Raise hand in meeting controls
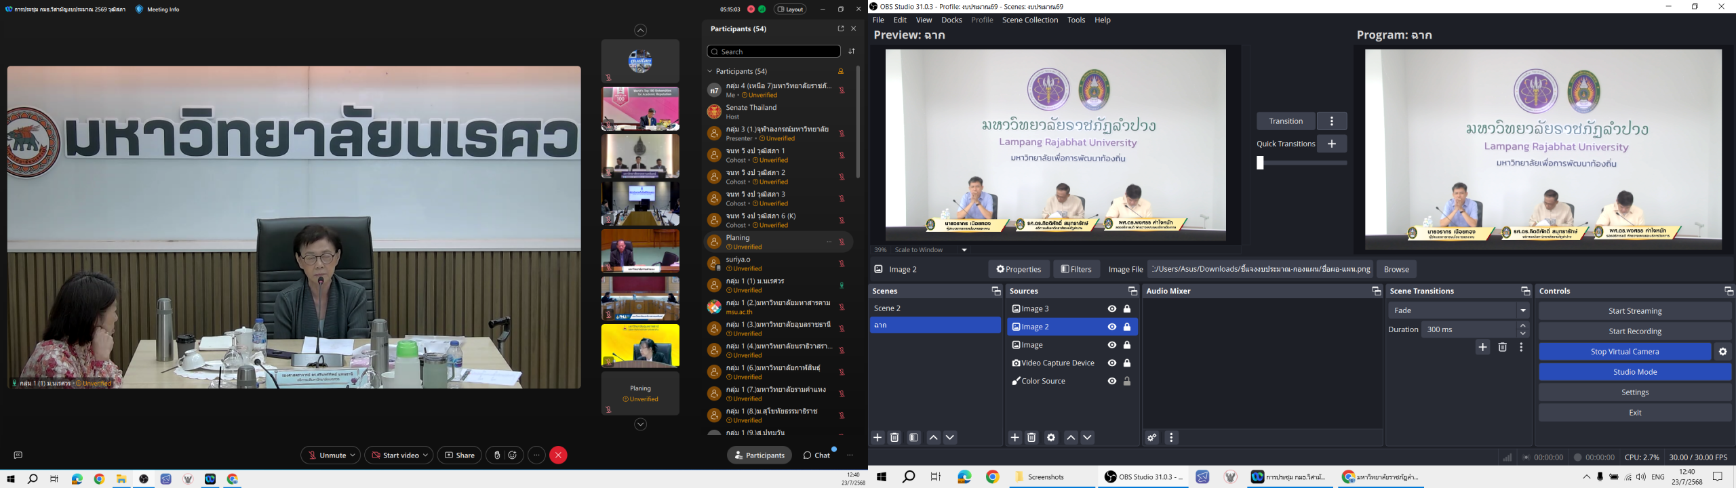This screenshot has width=1736, height=488. point(497,455)
